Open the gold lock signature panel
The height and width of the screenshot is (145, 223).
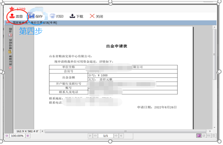(x=10, y=52)
